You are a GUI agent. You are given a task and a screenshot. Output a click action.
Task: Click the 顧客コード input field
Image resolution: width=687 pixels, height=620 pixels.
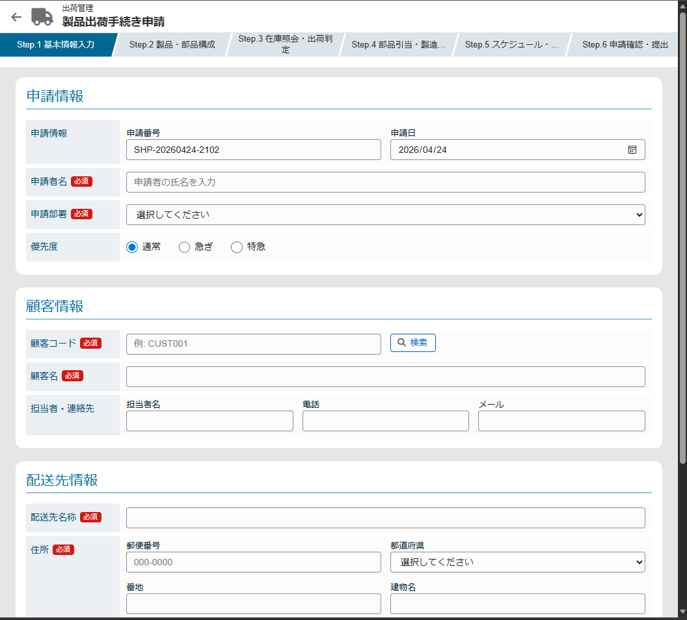coord(253,344)
